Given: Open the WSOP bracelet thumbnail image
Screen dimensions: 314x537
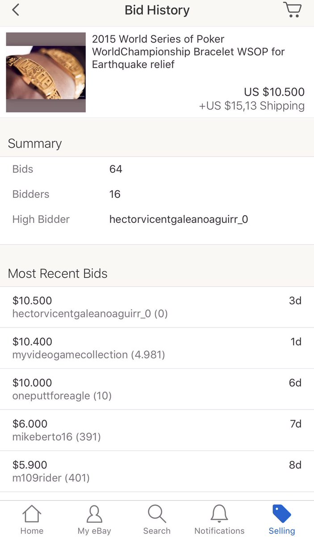Looking at the screenshot, I should tap(46, 72).
